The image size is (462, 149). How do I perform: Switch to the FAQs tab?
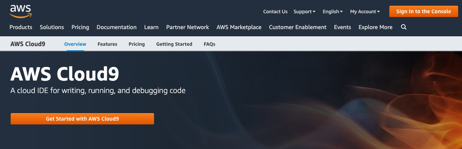[209, 44]
